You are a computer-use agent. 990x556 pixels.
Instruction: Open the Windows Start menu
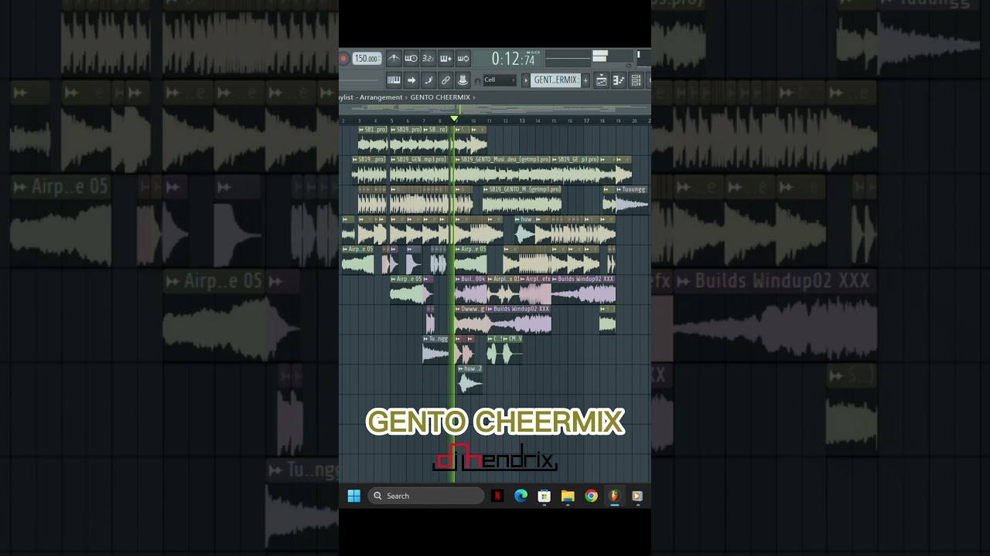[x=354, y=496]
